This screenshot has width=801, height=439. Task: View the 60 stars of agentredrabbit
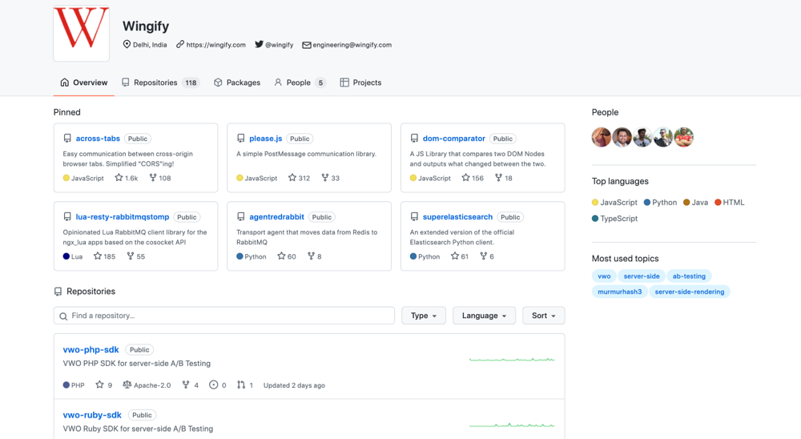[x=287, y=256]
